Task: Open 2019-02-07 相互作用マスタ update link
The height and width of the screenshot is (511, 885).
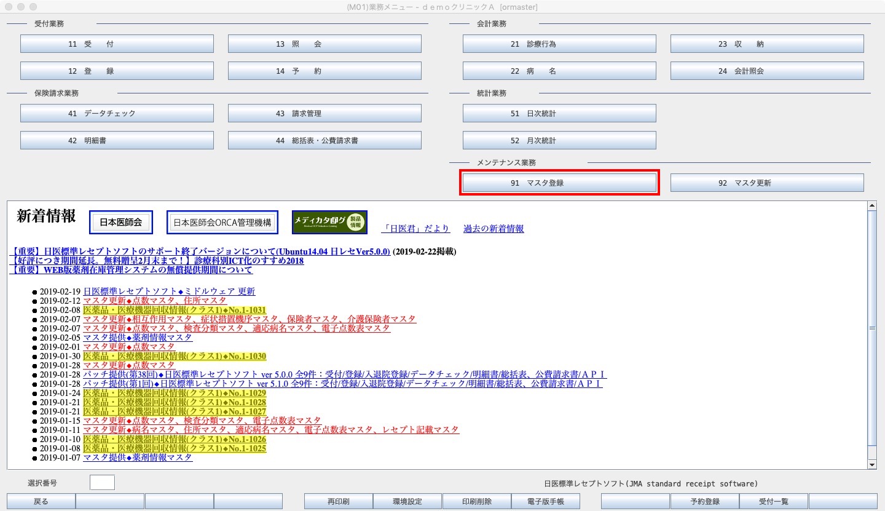Action: pos(250,319)
